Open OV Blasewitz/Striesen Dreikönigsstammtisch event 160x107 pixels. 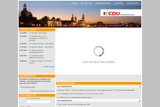(37, 51)
